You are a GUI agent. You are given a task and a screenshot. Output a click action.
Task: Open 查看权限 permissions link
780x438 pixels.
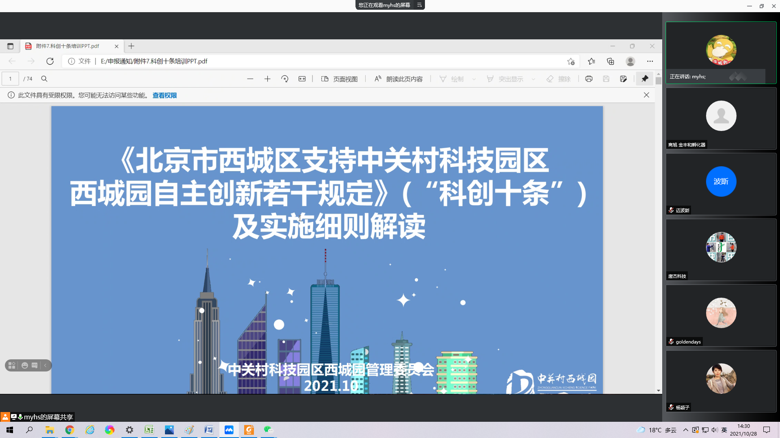pyautogui.click(x=165, y=95)
